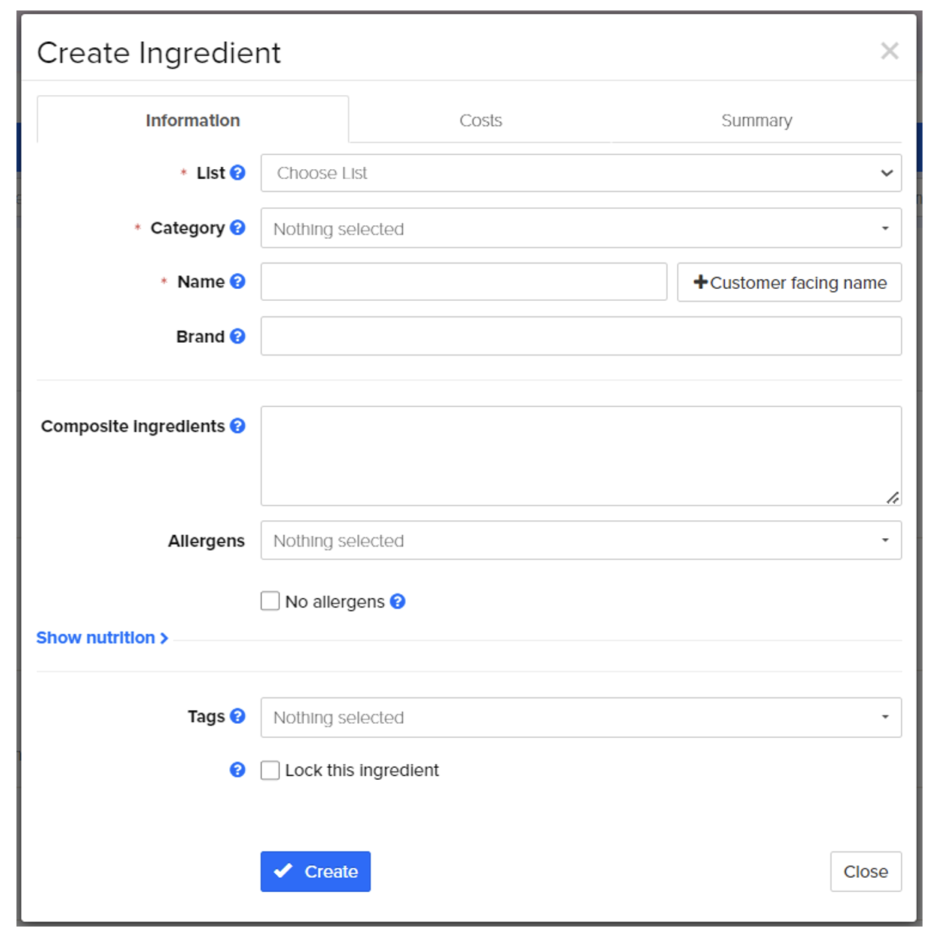Screen dimensions: 936x940
Task: Click the help icon beside Category
Action: (237, 228)
